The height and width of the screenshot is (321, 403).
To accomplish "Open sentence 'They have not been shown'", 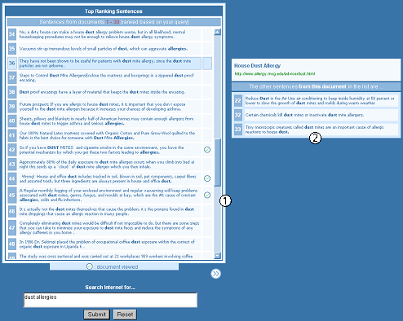I will [x=109, y=63].
